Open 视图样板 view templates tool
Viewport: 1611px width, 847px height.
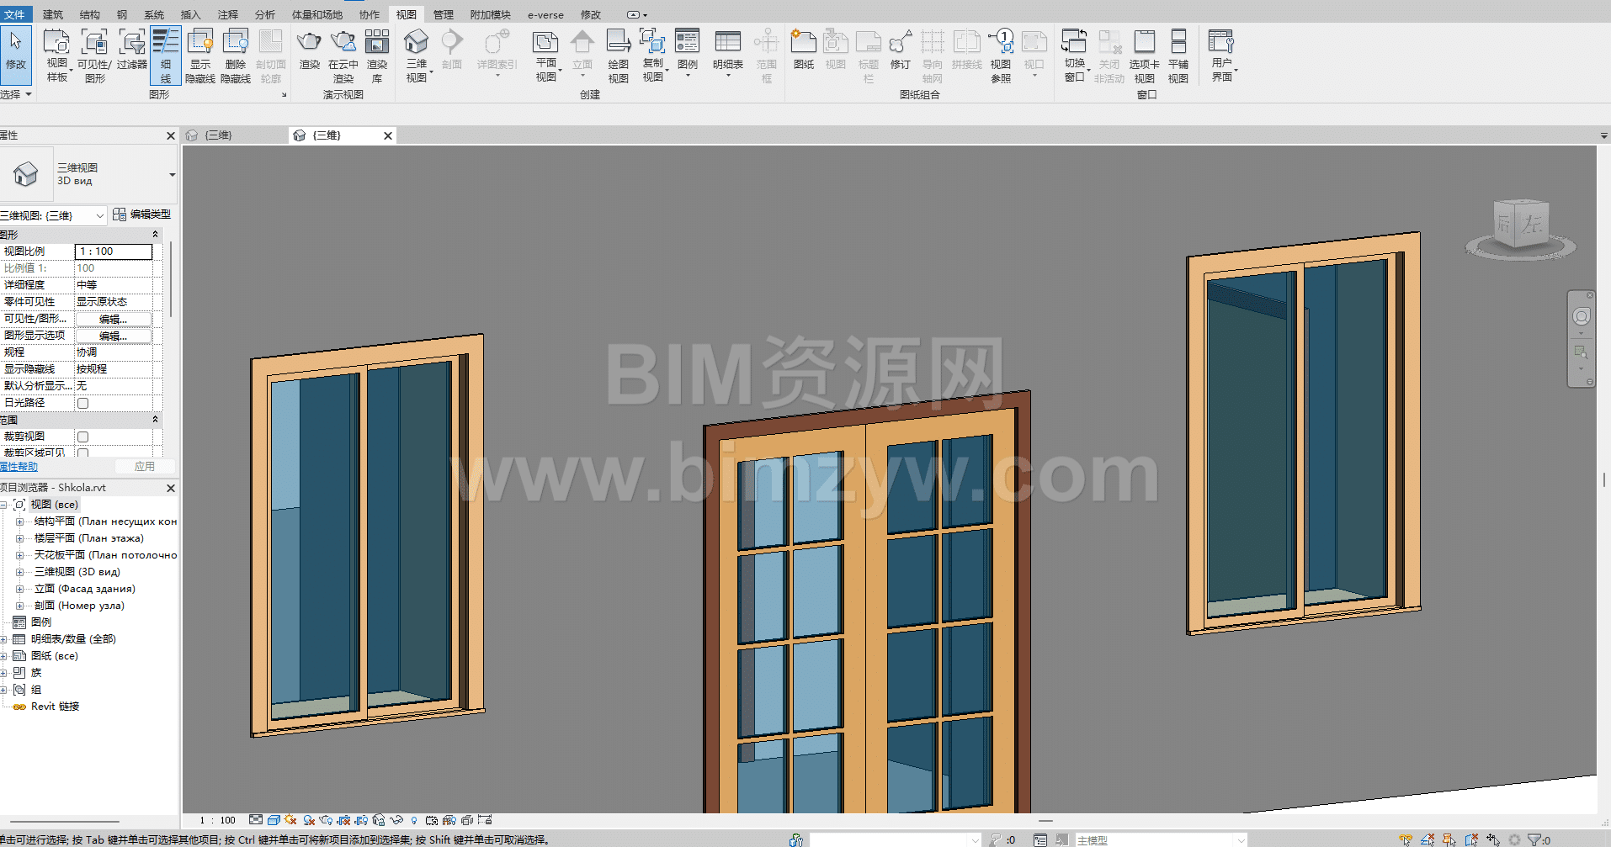(x=56, y=56)
